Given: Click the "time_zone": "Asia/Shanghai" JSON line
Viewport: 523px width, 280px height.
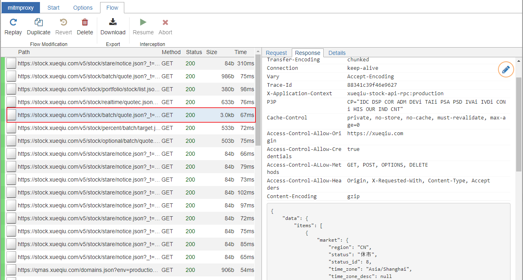Looking at the screenshot, I should pyautogui.click(x=370, y=269).
